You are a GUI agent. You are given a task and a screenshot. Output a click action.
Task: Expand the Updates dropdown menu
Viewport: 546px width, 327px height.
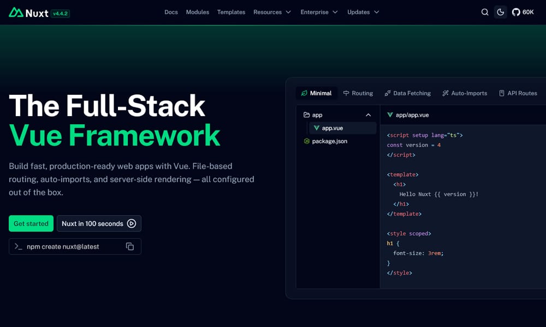pyautogui.click(x=363, y=12)
